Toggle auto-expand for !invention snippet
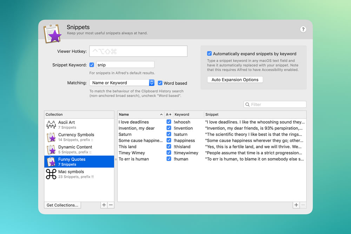 169,128
